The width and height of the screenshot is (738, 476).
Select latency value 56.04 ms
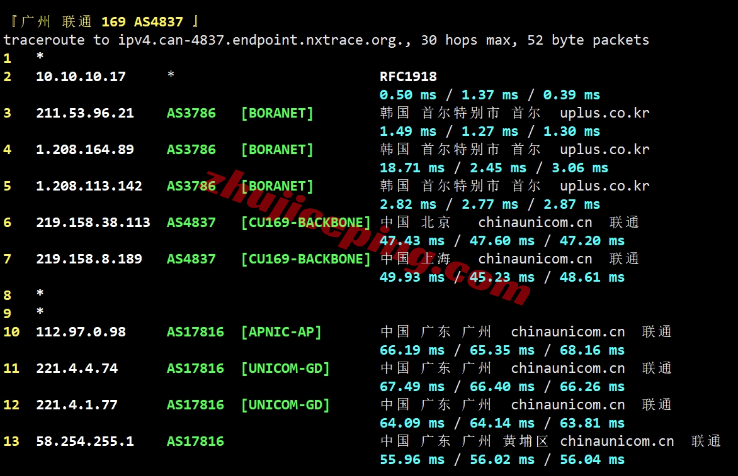tap(592, 460)
